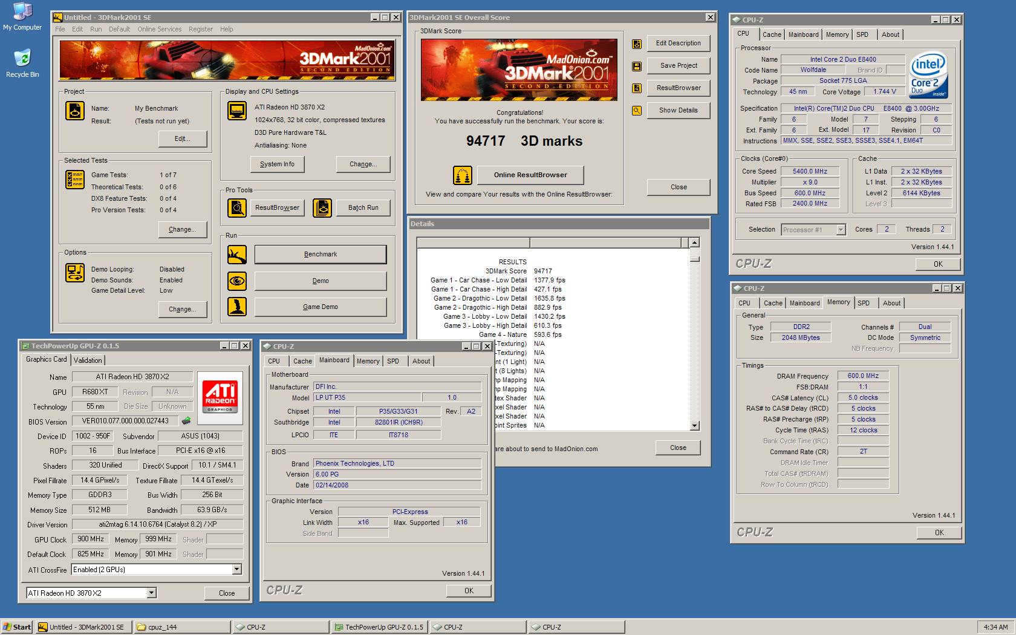Click the Core Speed 5400.0 MHz value
Screen dimensions: 1016x635
click(x=810, y=172)
